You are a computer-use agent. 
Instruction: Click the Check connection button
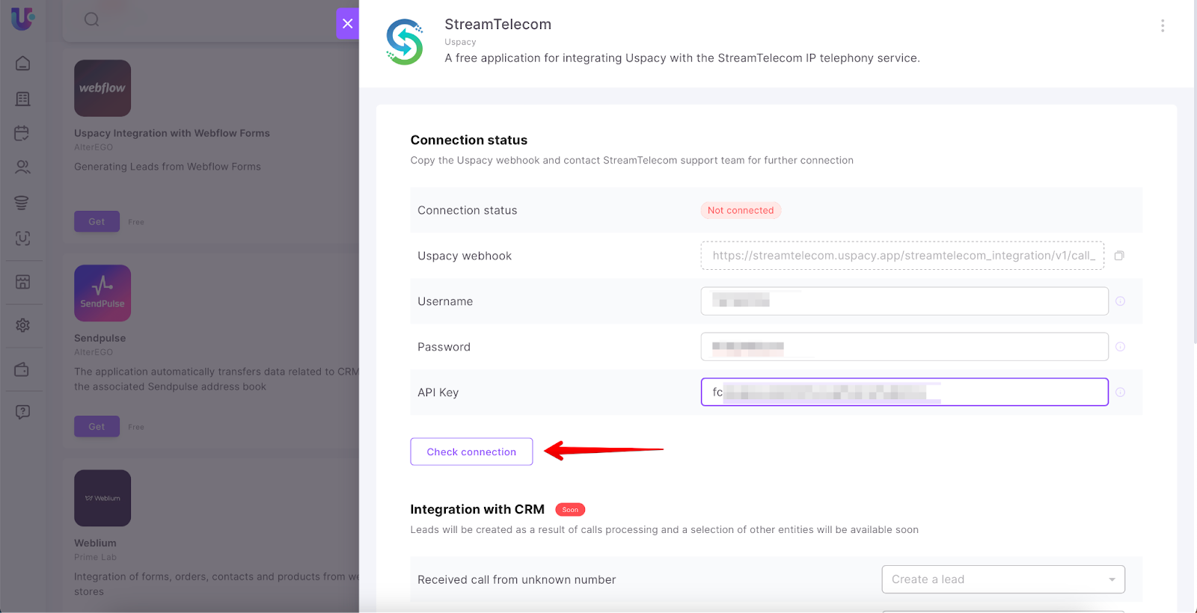click(x=471, y=452)
